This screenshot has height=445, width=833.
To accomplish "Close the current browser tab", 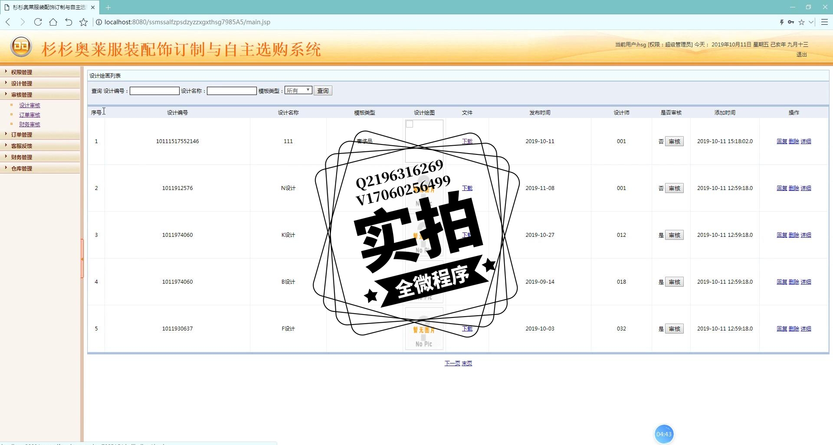I will [92, 7].
